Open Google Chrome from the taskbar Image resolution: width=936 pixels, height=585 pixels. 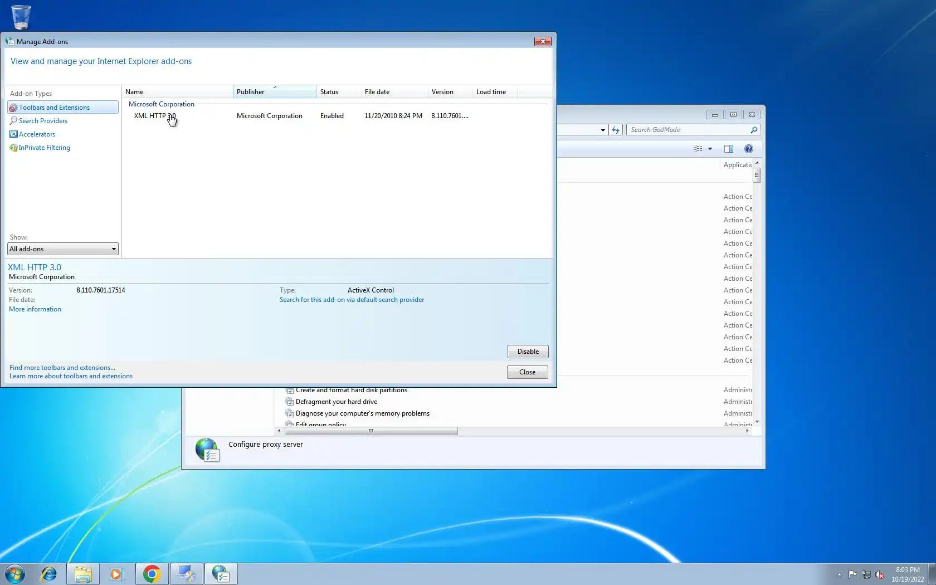152,574
